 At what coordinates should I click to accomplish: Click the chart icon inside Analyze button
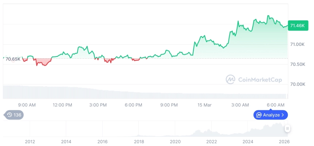click(x=259, y=115)
